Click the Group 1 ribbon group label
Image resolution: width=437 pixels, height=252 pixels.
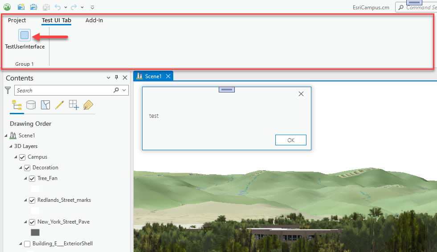tap(25, 64)
